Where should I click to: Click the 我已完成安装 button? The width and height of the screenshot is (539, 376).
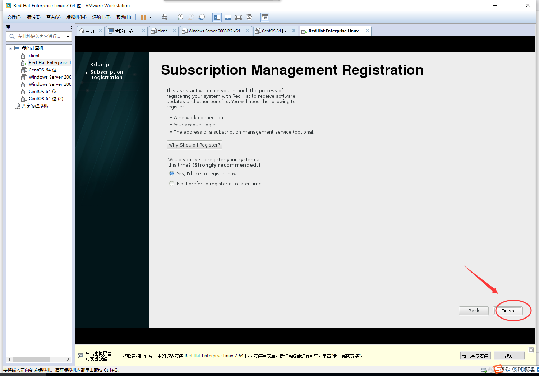[475, 356]
